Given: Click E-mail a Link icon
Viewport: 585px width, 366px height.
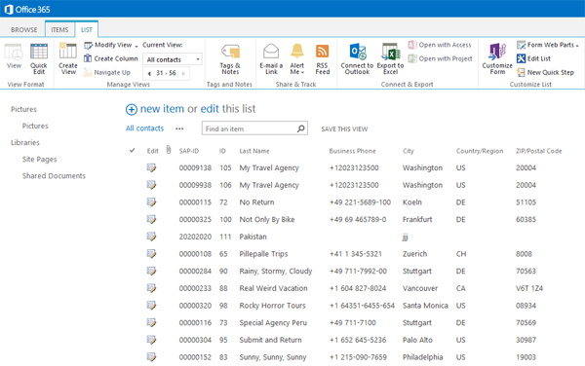Looking at the screenshot, I should [271, 52].
